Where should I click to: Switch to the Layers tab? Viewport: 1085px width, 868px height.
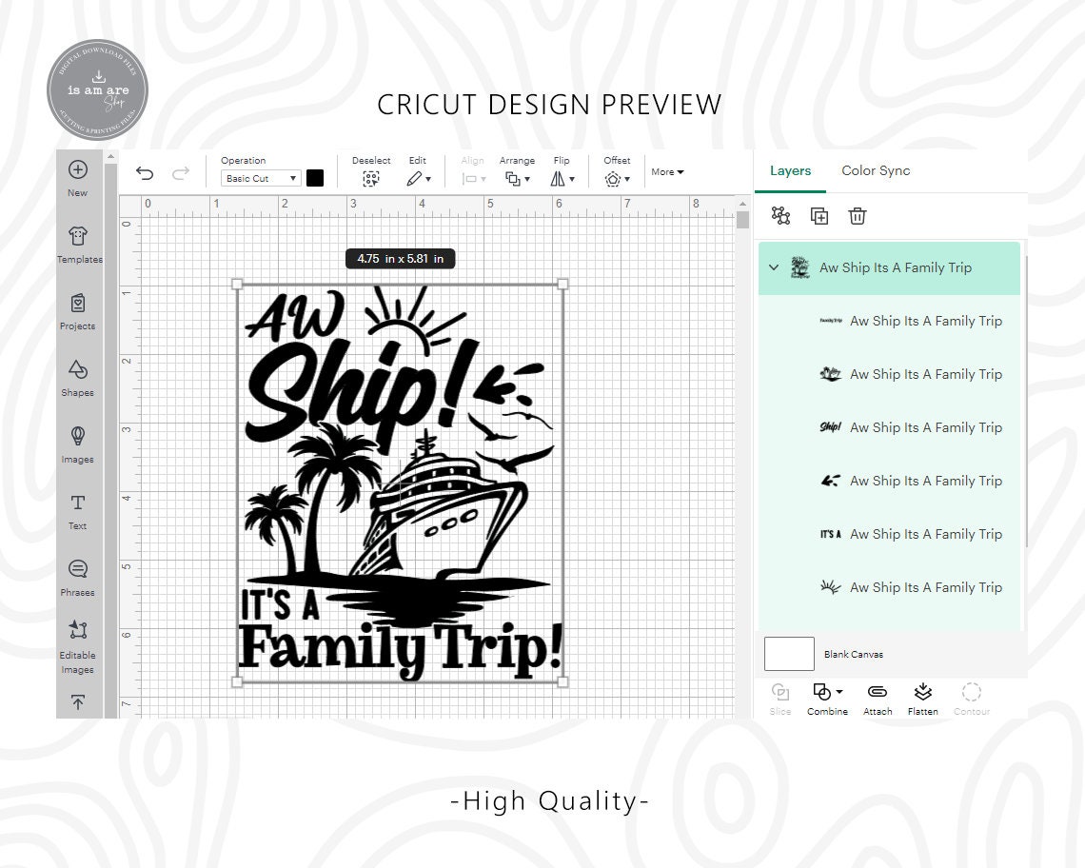[x=790, y=171]
